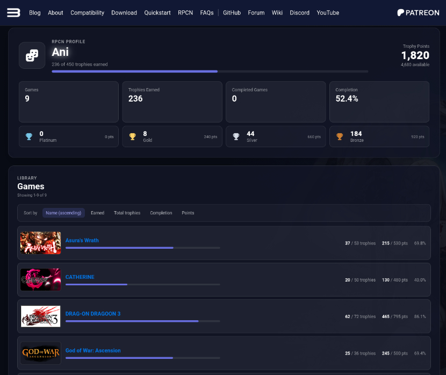The width and height of the screenshot is (446, 375).
Task: Click the 1,820 Trophy Points value
Action: [415, 55]
